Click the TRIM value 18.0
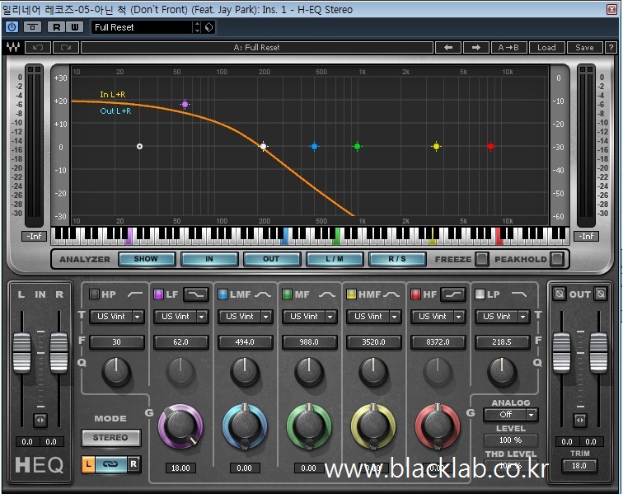The height and width of the screenshot is (494, 623). 579,466
